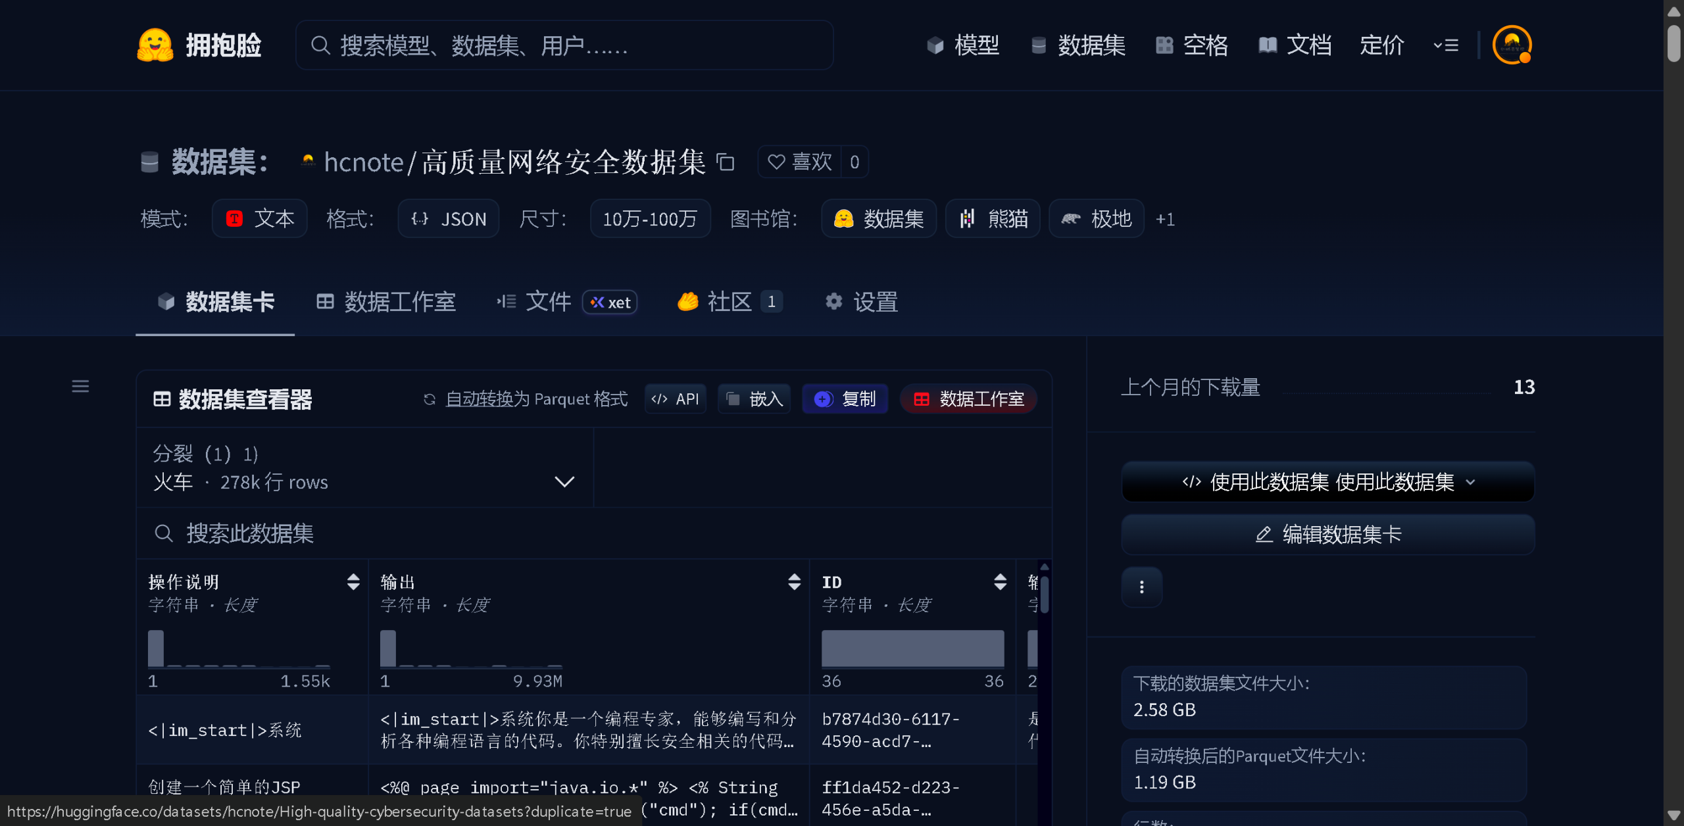
Task: Open the three-dot menu in the right sidebar
Action: click(1141, 587)
